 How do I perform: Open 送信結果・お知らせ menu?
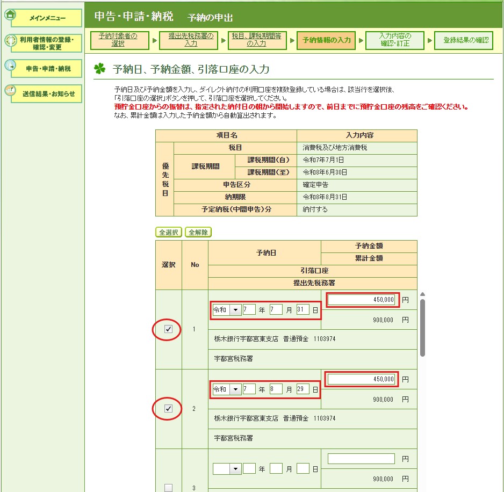47,94
